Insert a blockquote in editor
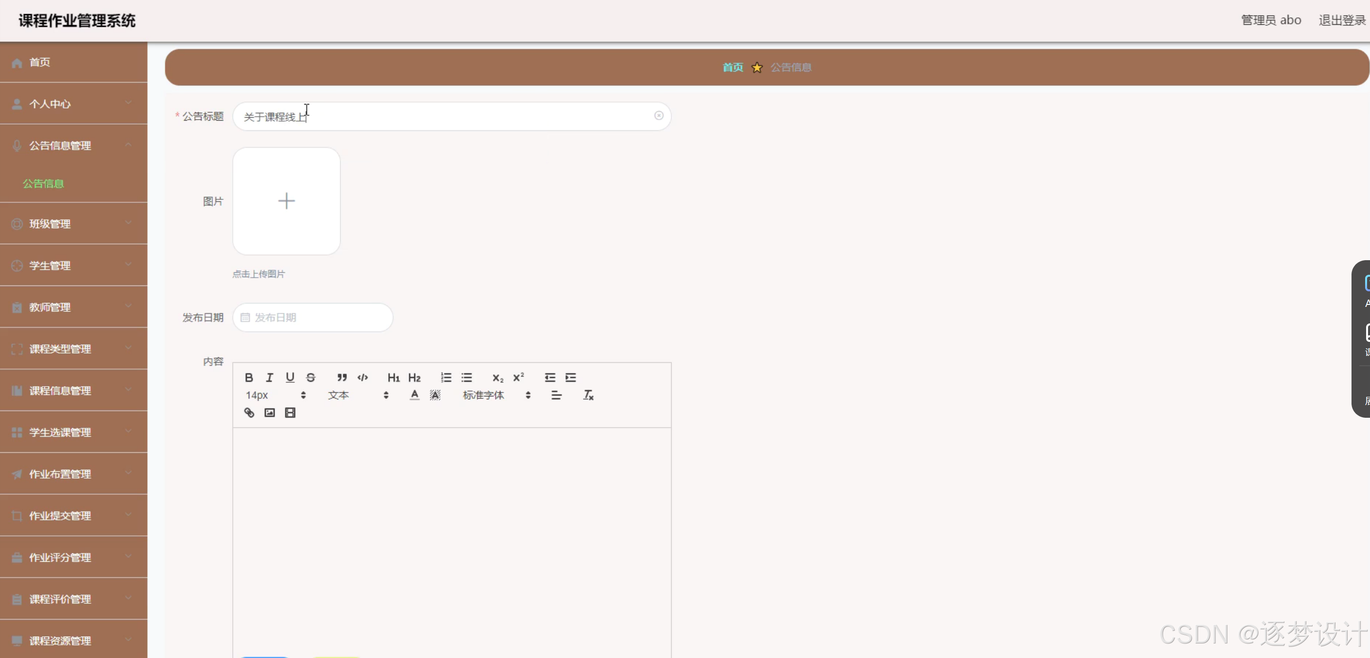 pos(342,377)
